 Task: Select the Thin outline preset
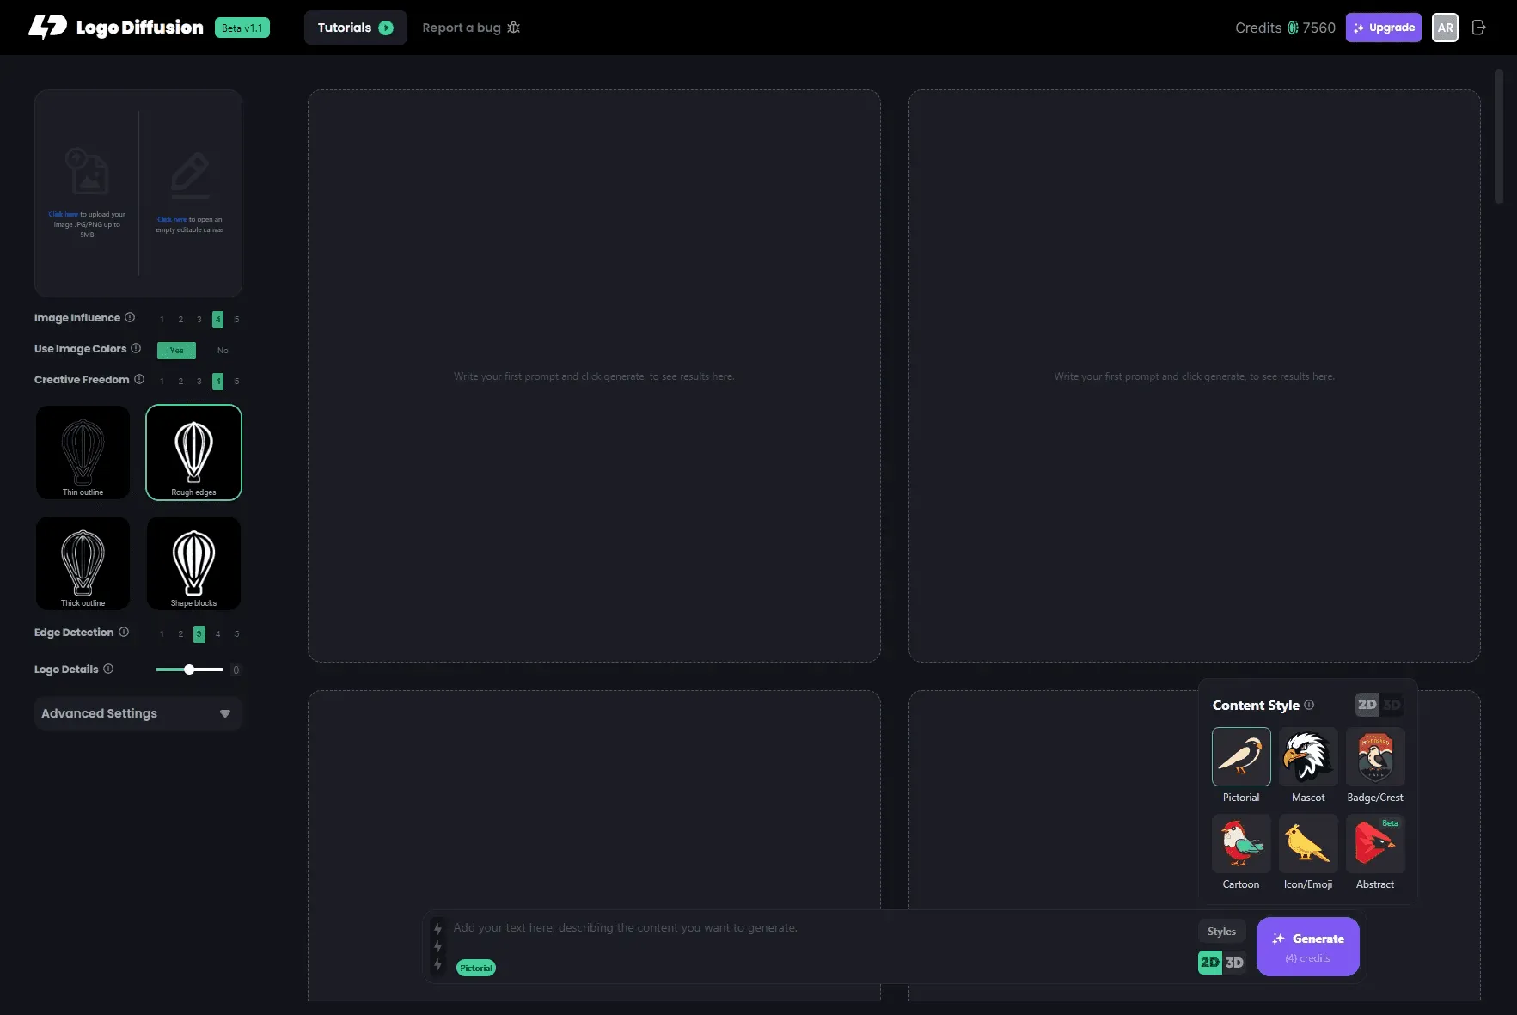[x=83, y=452]
